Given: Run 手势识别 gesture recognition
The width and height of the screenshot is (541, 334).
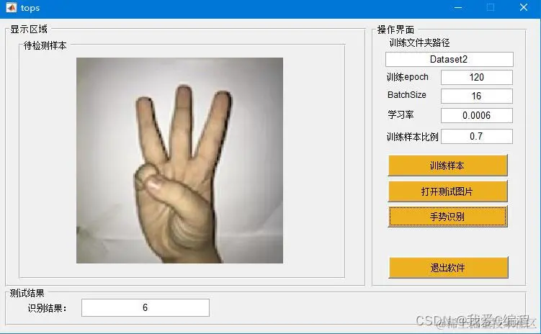Looking at the screenshot, I should tap(447, 217).
